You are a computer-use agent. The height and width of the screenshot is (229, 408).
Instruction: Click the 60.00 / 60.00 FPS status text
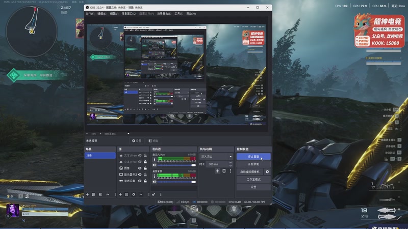pyautogui.click(x=254, y=202)
